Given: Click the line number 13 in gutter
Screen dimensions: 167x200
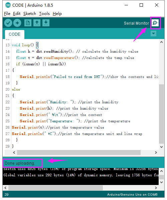Looking at the screenshot, I should 8,45.
